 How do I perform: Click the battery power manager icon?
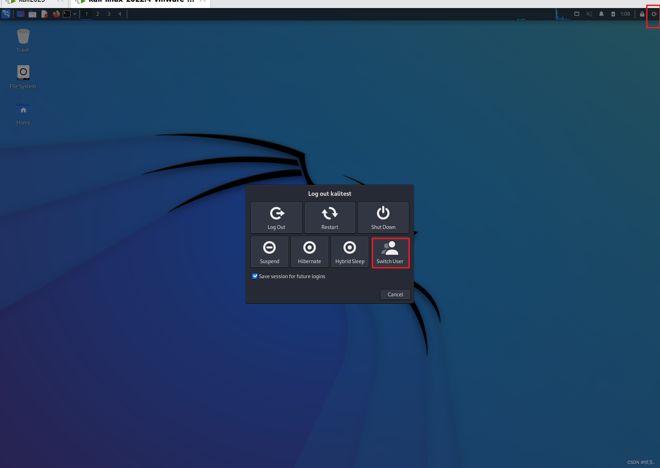613,14
